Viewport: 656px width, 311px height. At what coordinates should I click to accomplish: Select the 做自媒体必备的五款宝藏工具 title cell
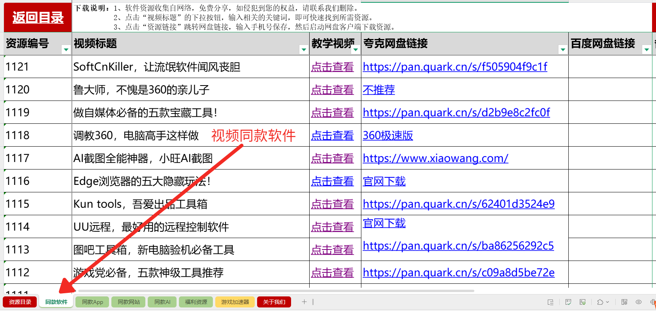point(191,112)
